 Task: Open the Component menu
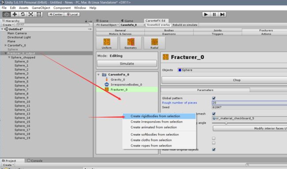click(x=62, y=8)
